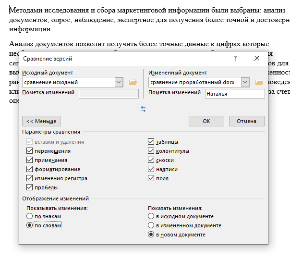Uncheck the сноски checkbox
Viewport: 290px width, 260px height.
point(152,160)
